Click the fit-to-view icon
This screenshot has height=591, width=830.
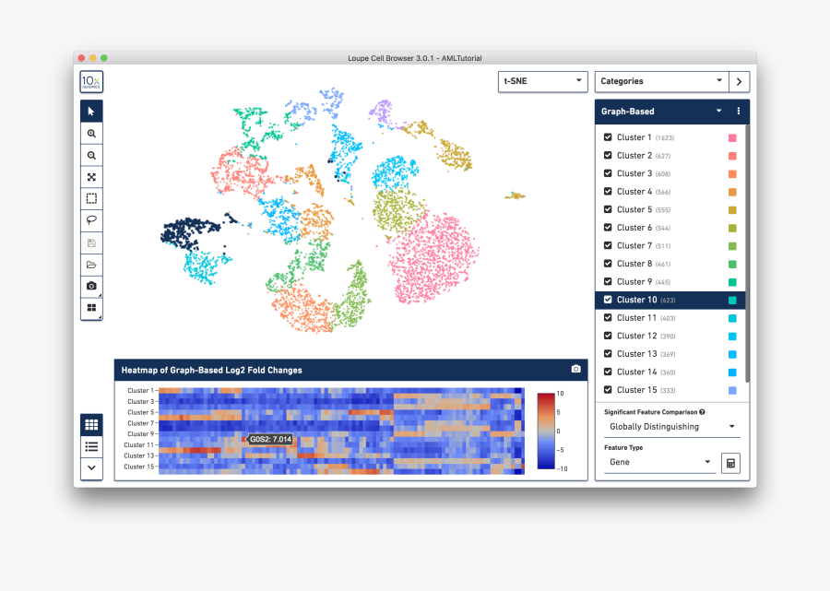point(91,176)
